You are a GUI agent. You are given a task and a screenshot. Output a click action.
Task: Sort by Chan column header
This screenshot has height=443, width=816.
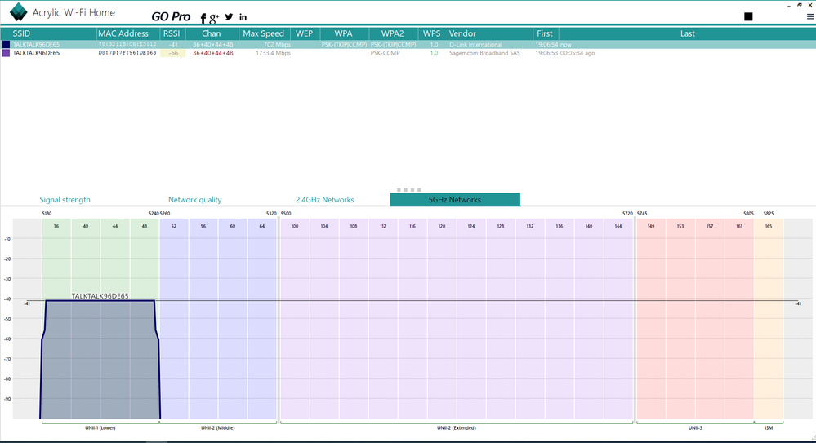[212, 33]
